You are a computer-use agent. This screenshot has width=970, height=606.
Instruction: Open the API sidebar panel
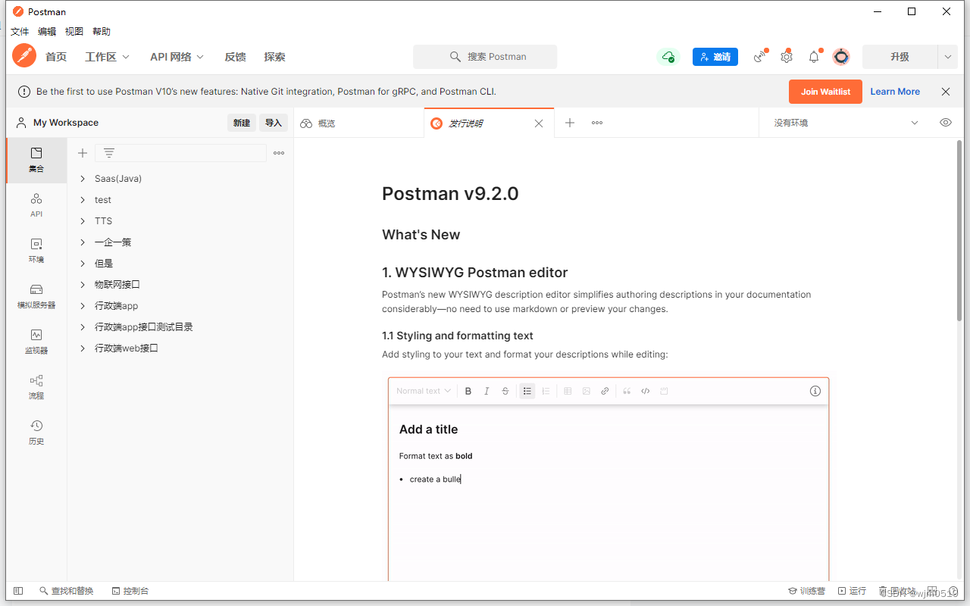click(36, 205)
